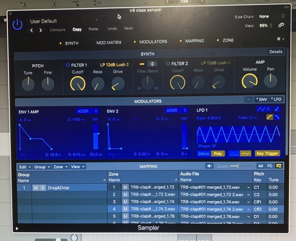Switch to the keyboard mapping view icon
Viewport: 296px width, 241px height.
(x=261, y=166)
